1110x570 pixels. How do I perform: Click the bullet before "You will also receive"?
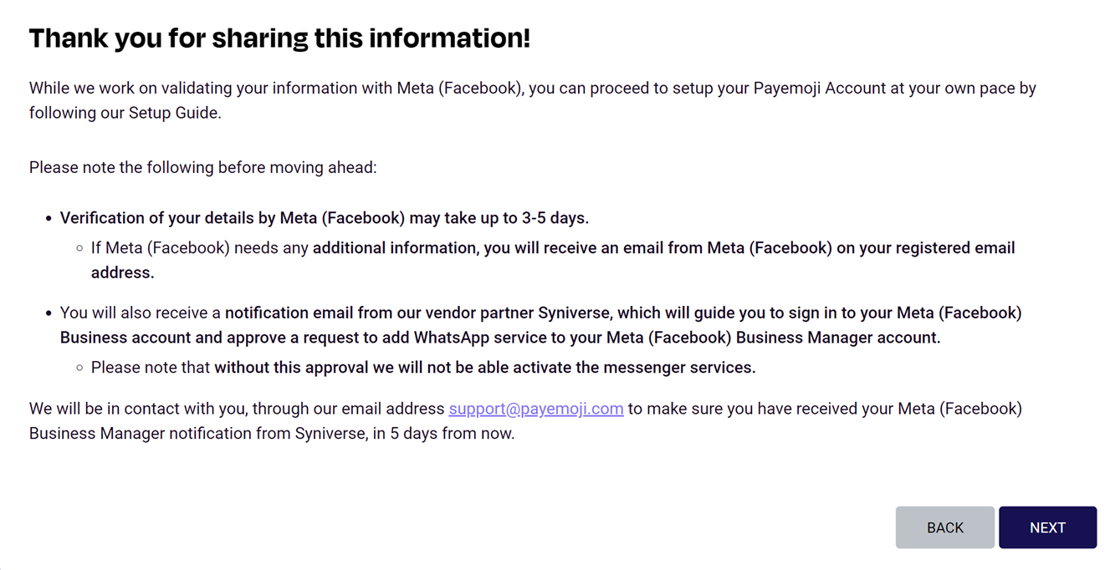tap(49, 314)
